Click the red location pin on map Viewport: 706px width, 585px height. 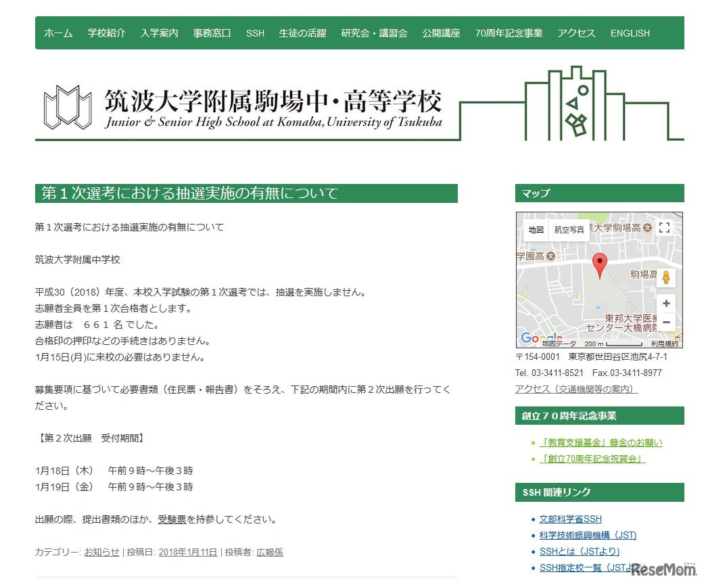click(599, 266)
